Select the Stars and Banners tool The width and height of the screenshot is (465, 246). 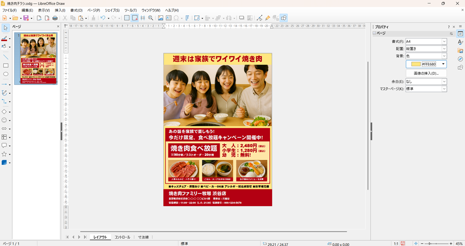point(4,154)
